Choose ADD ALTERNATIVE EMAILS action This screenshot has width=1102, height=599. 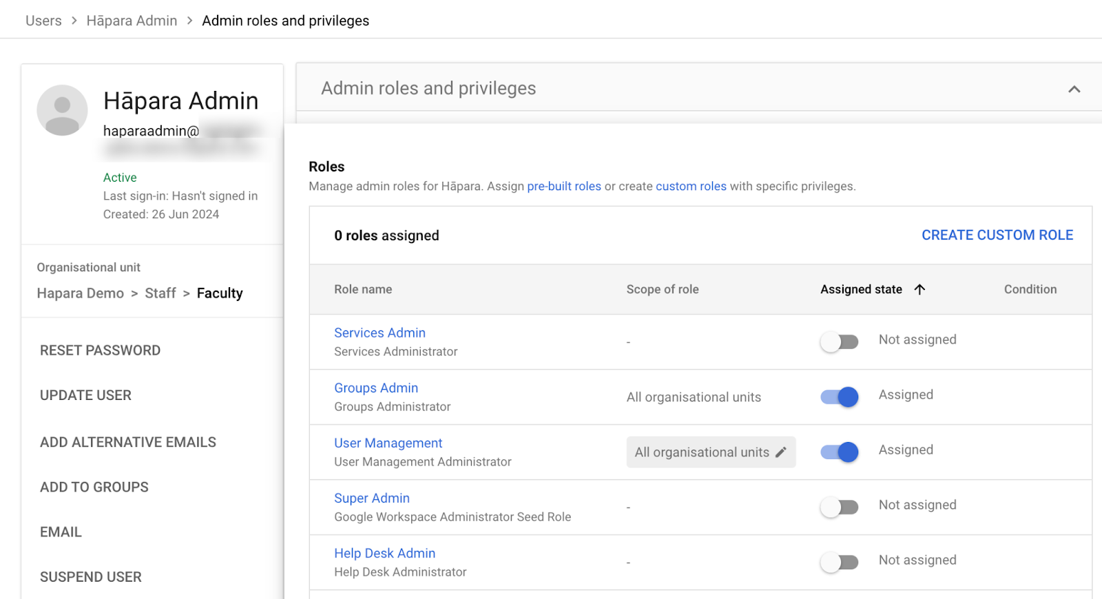[x=128, y=442]
